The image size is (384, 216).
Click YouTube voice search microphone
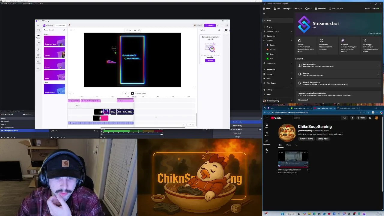[x=352, y=118]
